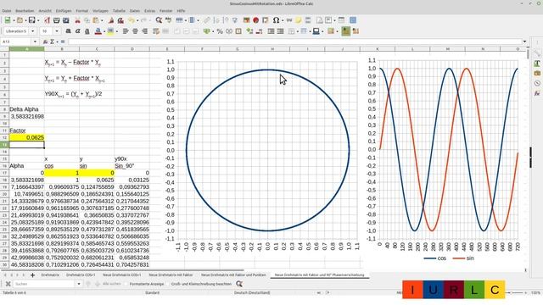Viewport: 543px width, 305px height.
Task: Click the font color A icon
Action: (x=98, y=31)
